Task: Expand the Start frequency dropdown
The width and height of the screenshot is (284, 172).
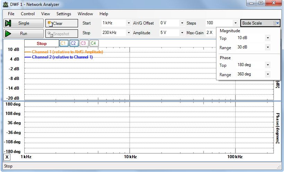Action: [x=129, y=23]
